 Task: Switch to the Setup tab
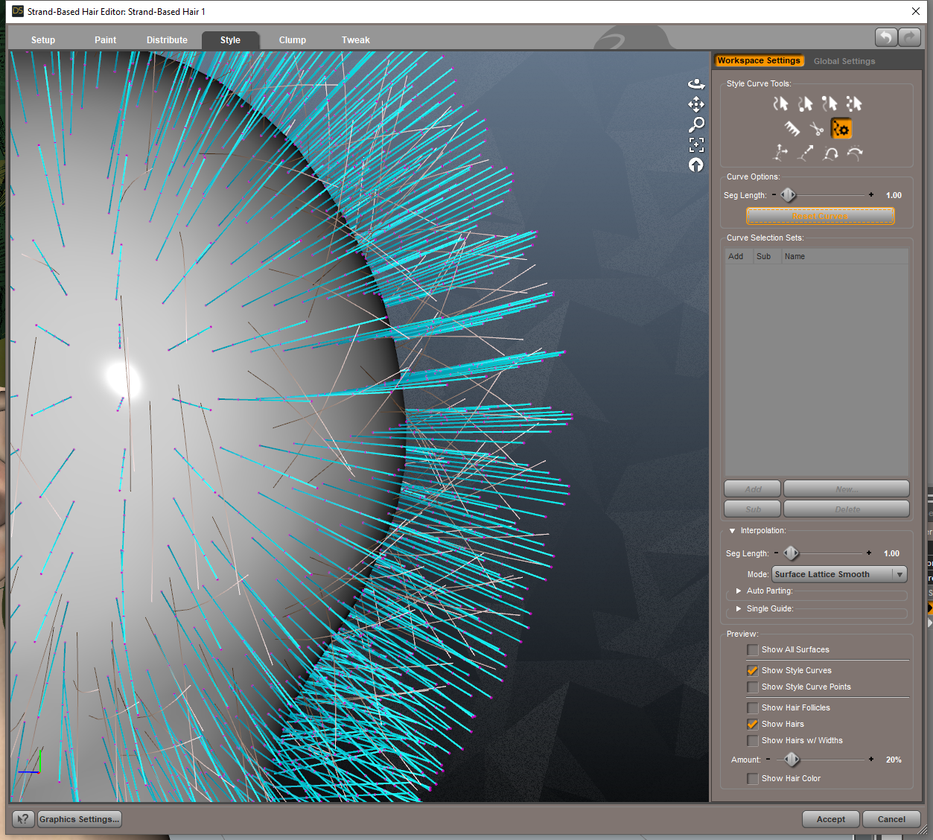(43, 40)
